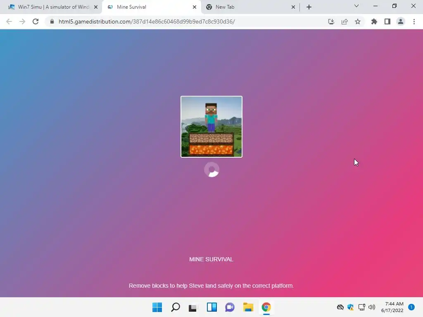Open network status tray icon

361,307
